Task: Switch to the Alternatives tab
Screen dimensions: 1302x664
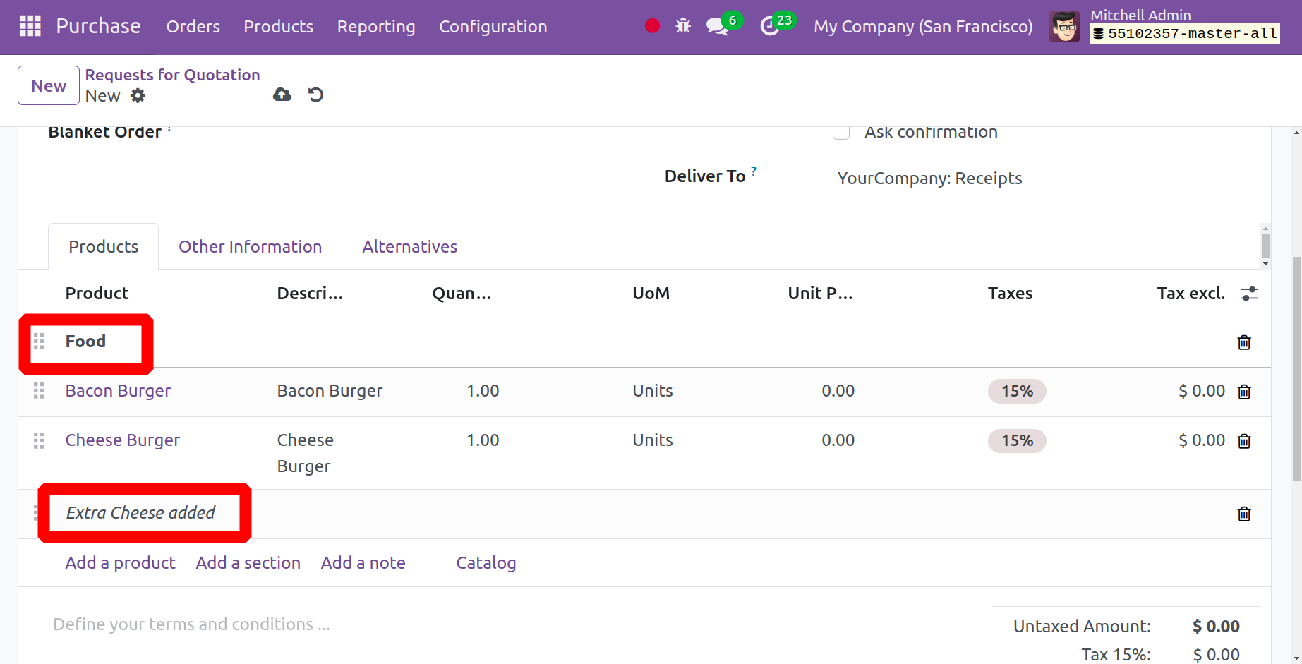Action: [410, 247]
